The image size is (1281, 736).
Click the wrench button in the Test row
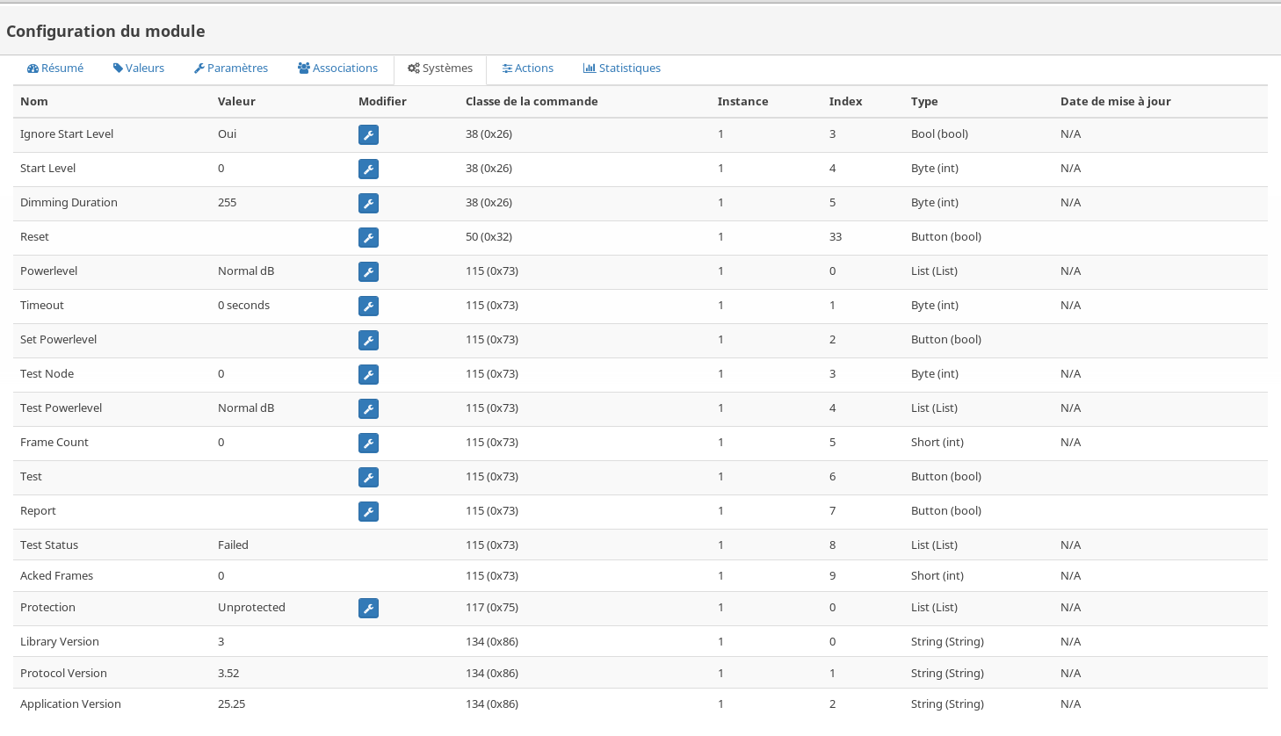point(368,477)
